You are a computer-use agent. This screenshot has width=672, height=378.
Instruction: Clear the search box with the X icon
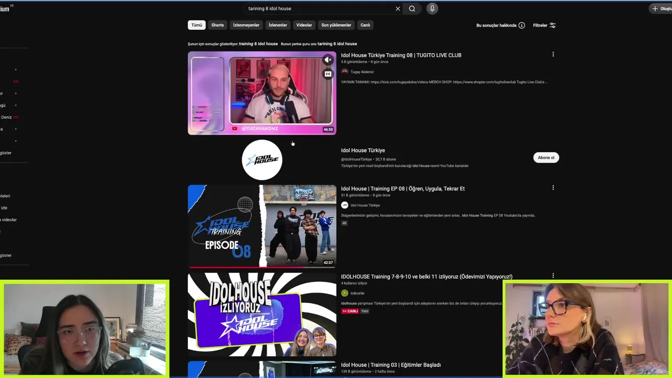point(397,8)
